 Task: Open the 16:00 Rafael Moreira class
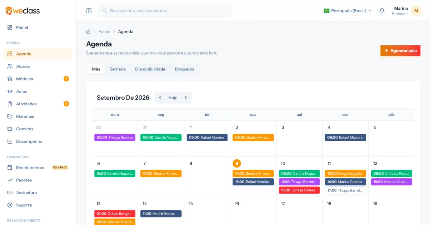coord(253,182)
